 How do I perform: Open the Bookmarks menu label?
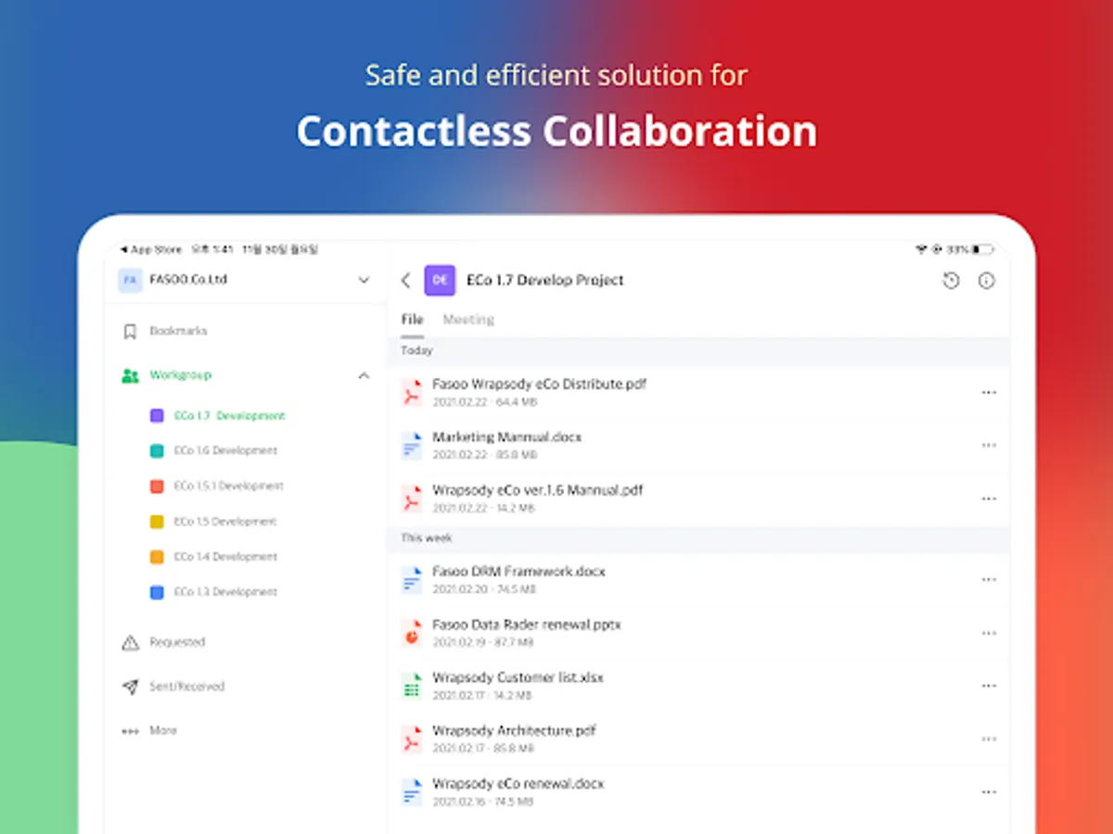click(178, 331)
